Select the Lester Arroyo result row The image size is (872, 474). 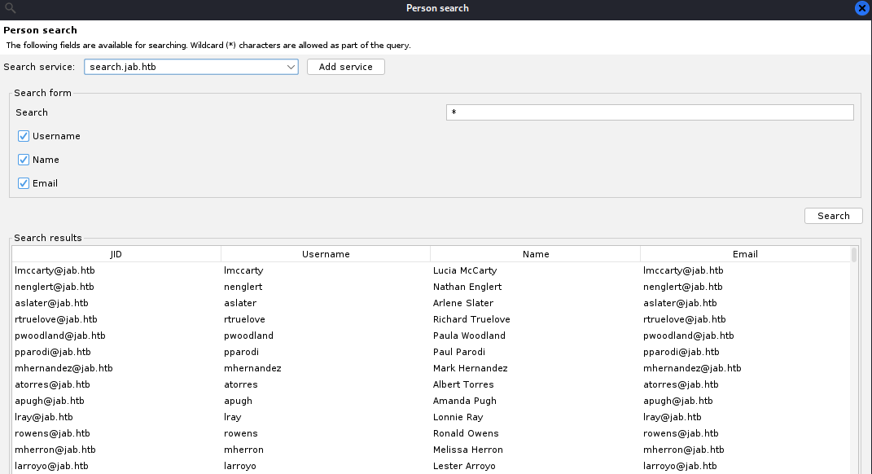coord(431,466)
